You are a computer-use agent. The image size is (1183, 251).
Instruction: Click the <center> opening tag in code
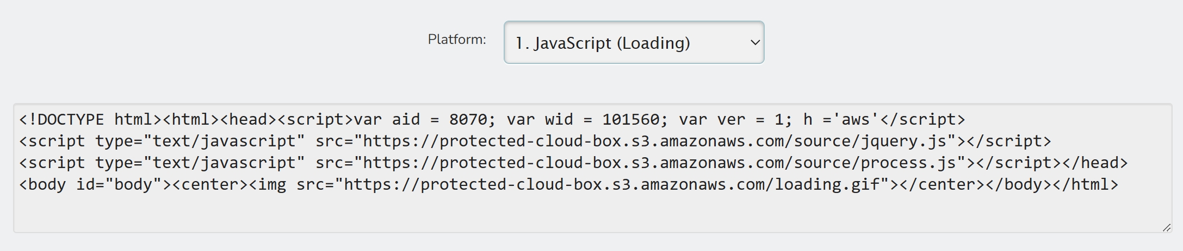(210, 184)
